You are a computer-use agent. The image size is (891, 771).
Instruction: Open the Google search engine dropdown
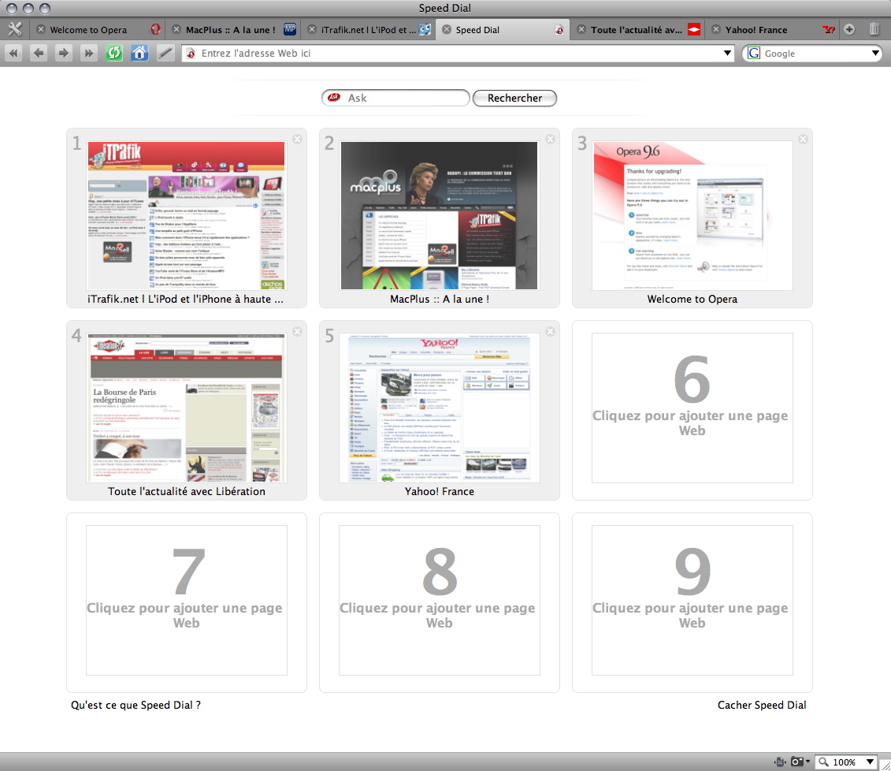pos(875,54)
